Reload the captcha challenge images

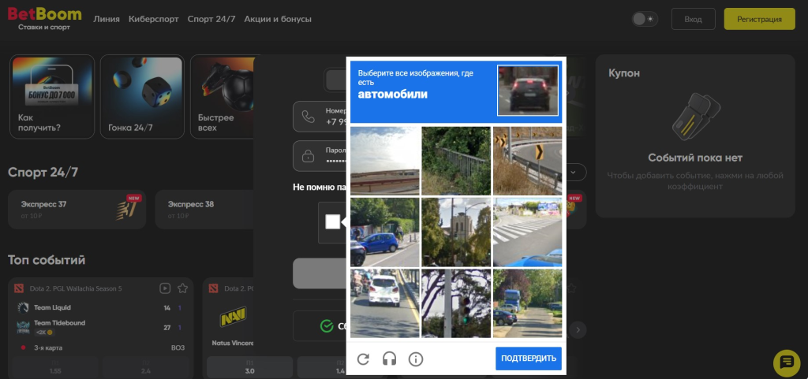pos(363,359)
